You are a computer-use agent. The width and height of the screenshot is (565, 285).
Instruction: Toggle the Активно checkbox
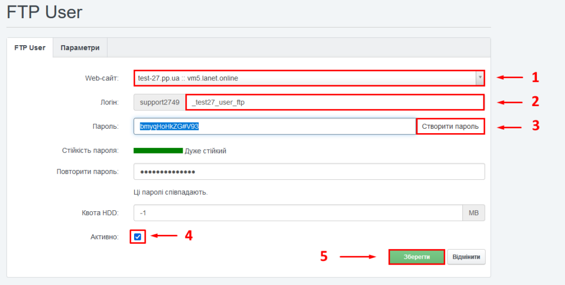137,237
